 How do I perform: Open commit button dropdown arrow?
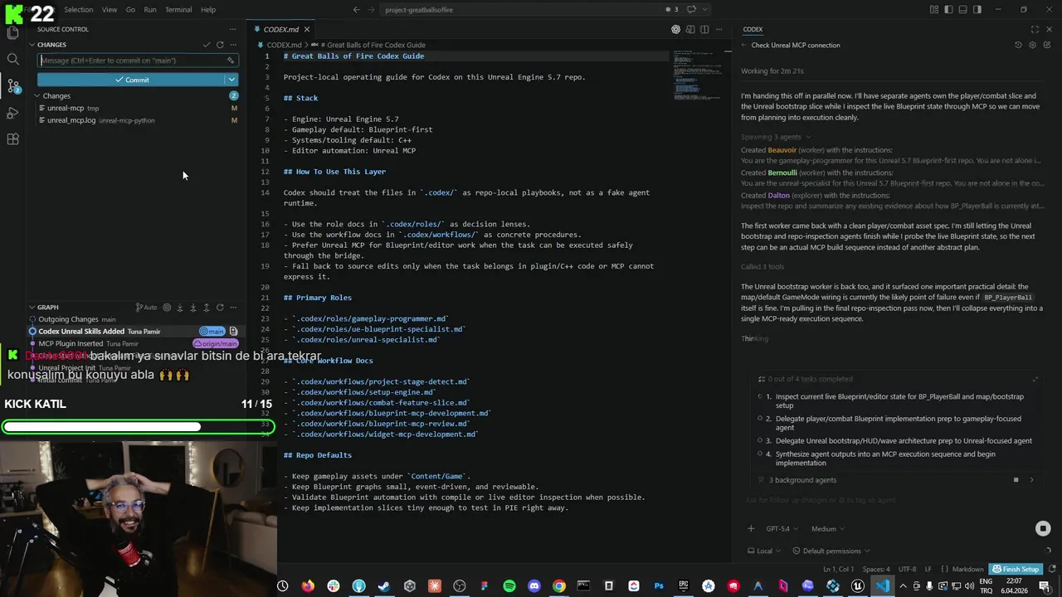[231, 80]
